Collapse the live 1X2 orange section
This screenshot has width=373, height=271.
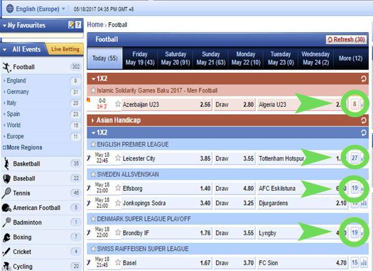(x=93, y=79)
